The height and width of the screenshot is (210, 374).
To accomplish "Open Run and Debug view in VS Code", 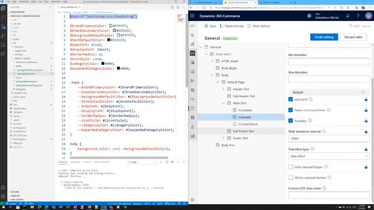I will [x=3, y=36].
